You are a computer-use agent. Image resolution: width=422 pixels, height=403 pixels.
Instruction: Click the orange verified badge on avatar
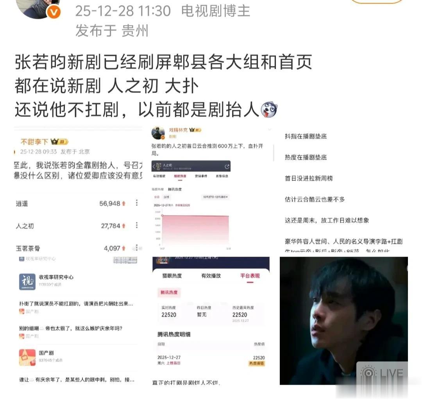(x=54, y=12)
